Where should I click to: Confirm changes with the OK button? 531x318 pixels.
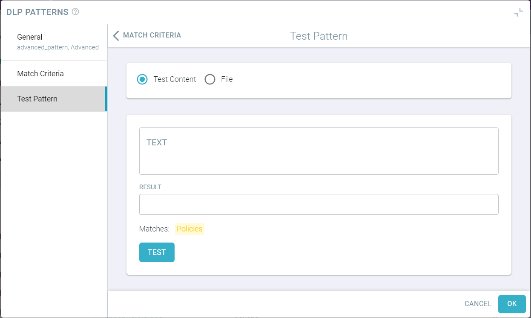coord(512,304)
